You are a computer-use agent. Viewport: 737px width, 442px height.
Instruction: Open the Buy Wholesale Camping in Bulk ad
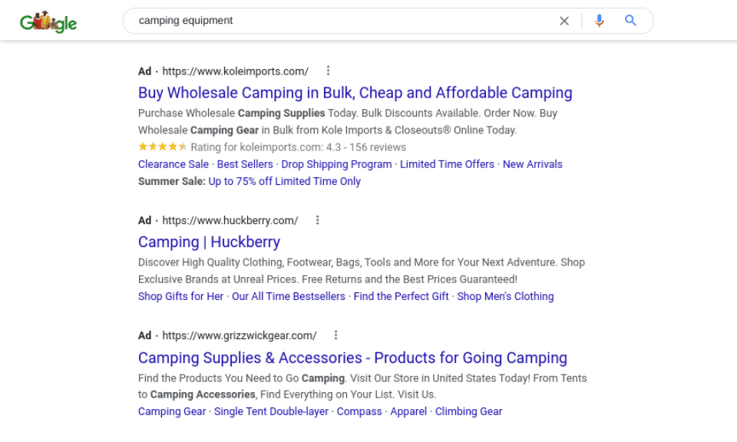coord(355,93)
